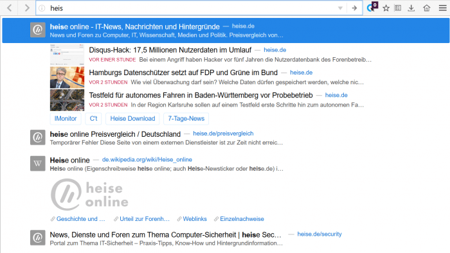Click heise icon beside Preisvergleich result
Screen dimensions: 450x253
pyautogui.click(x=38, y=137)
